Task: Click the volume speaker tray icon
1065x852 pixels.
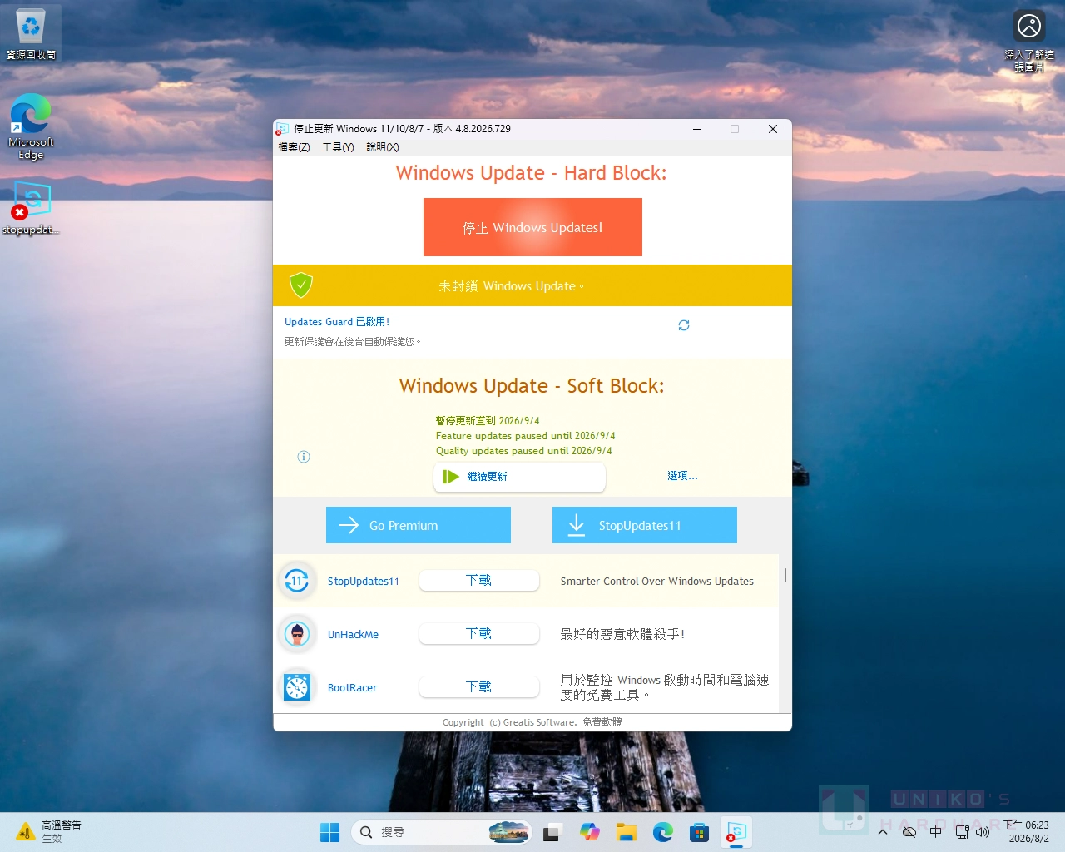Action: click(x=983, y=832)
